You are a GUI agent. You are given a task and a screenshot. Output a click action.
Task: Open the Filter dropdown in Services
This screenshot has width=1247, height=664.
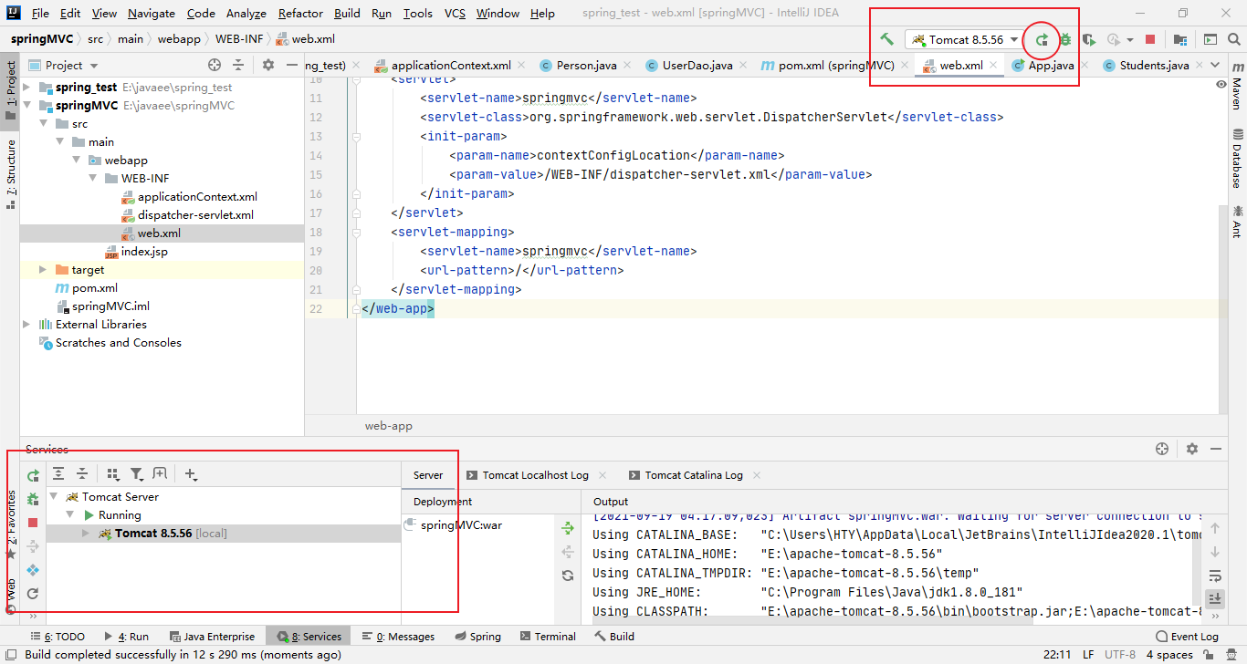point(136,473)
